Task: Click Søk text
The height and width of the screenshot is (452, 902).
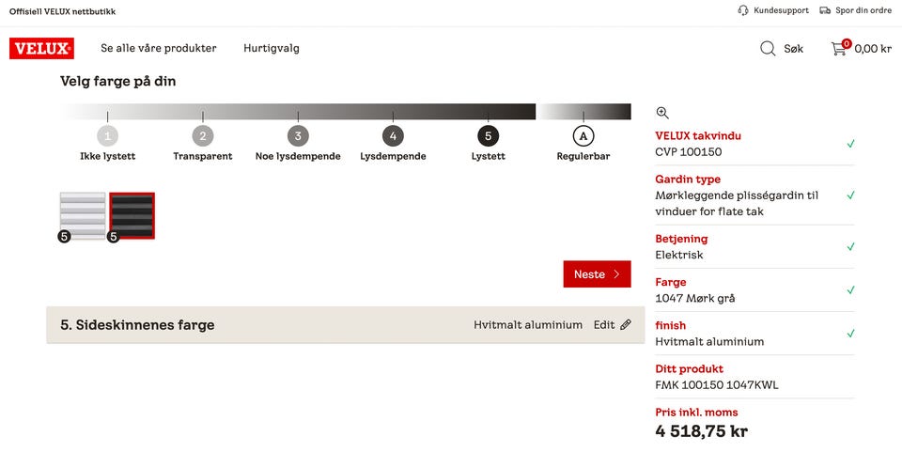Action: pyautogui.click(x=794, y=49)
